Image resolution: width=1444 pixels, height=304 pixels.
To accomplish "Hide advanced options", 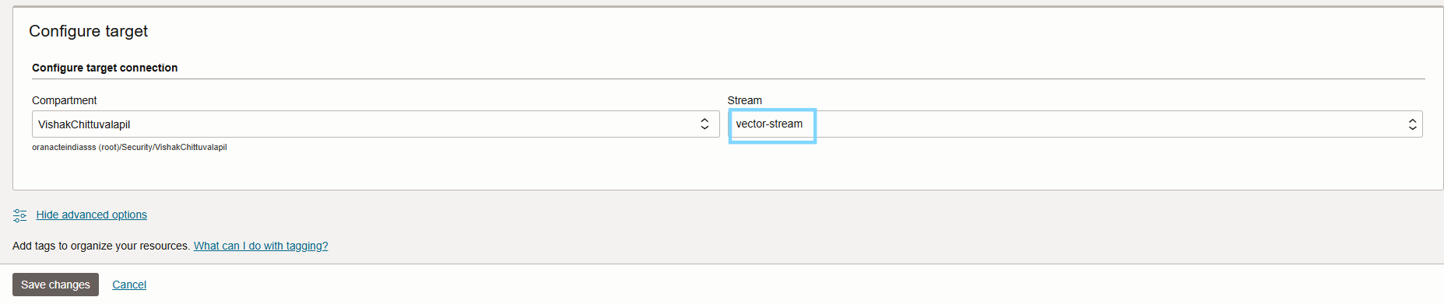I will coord(92,215).
